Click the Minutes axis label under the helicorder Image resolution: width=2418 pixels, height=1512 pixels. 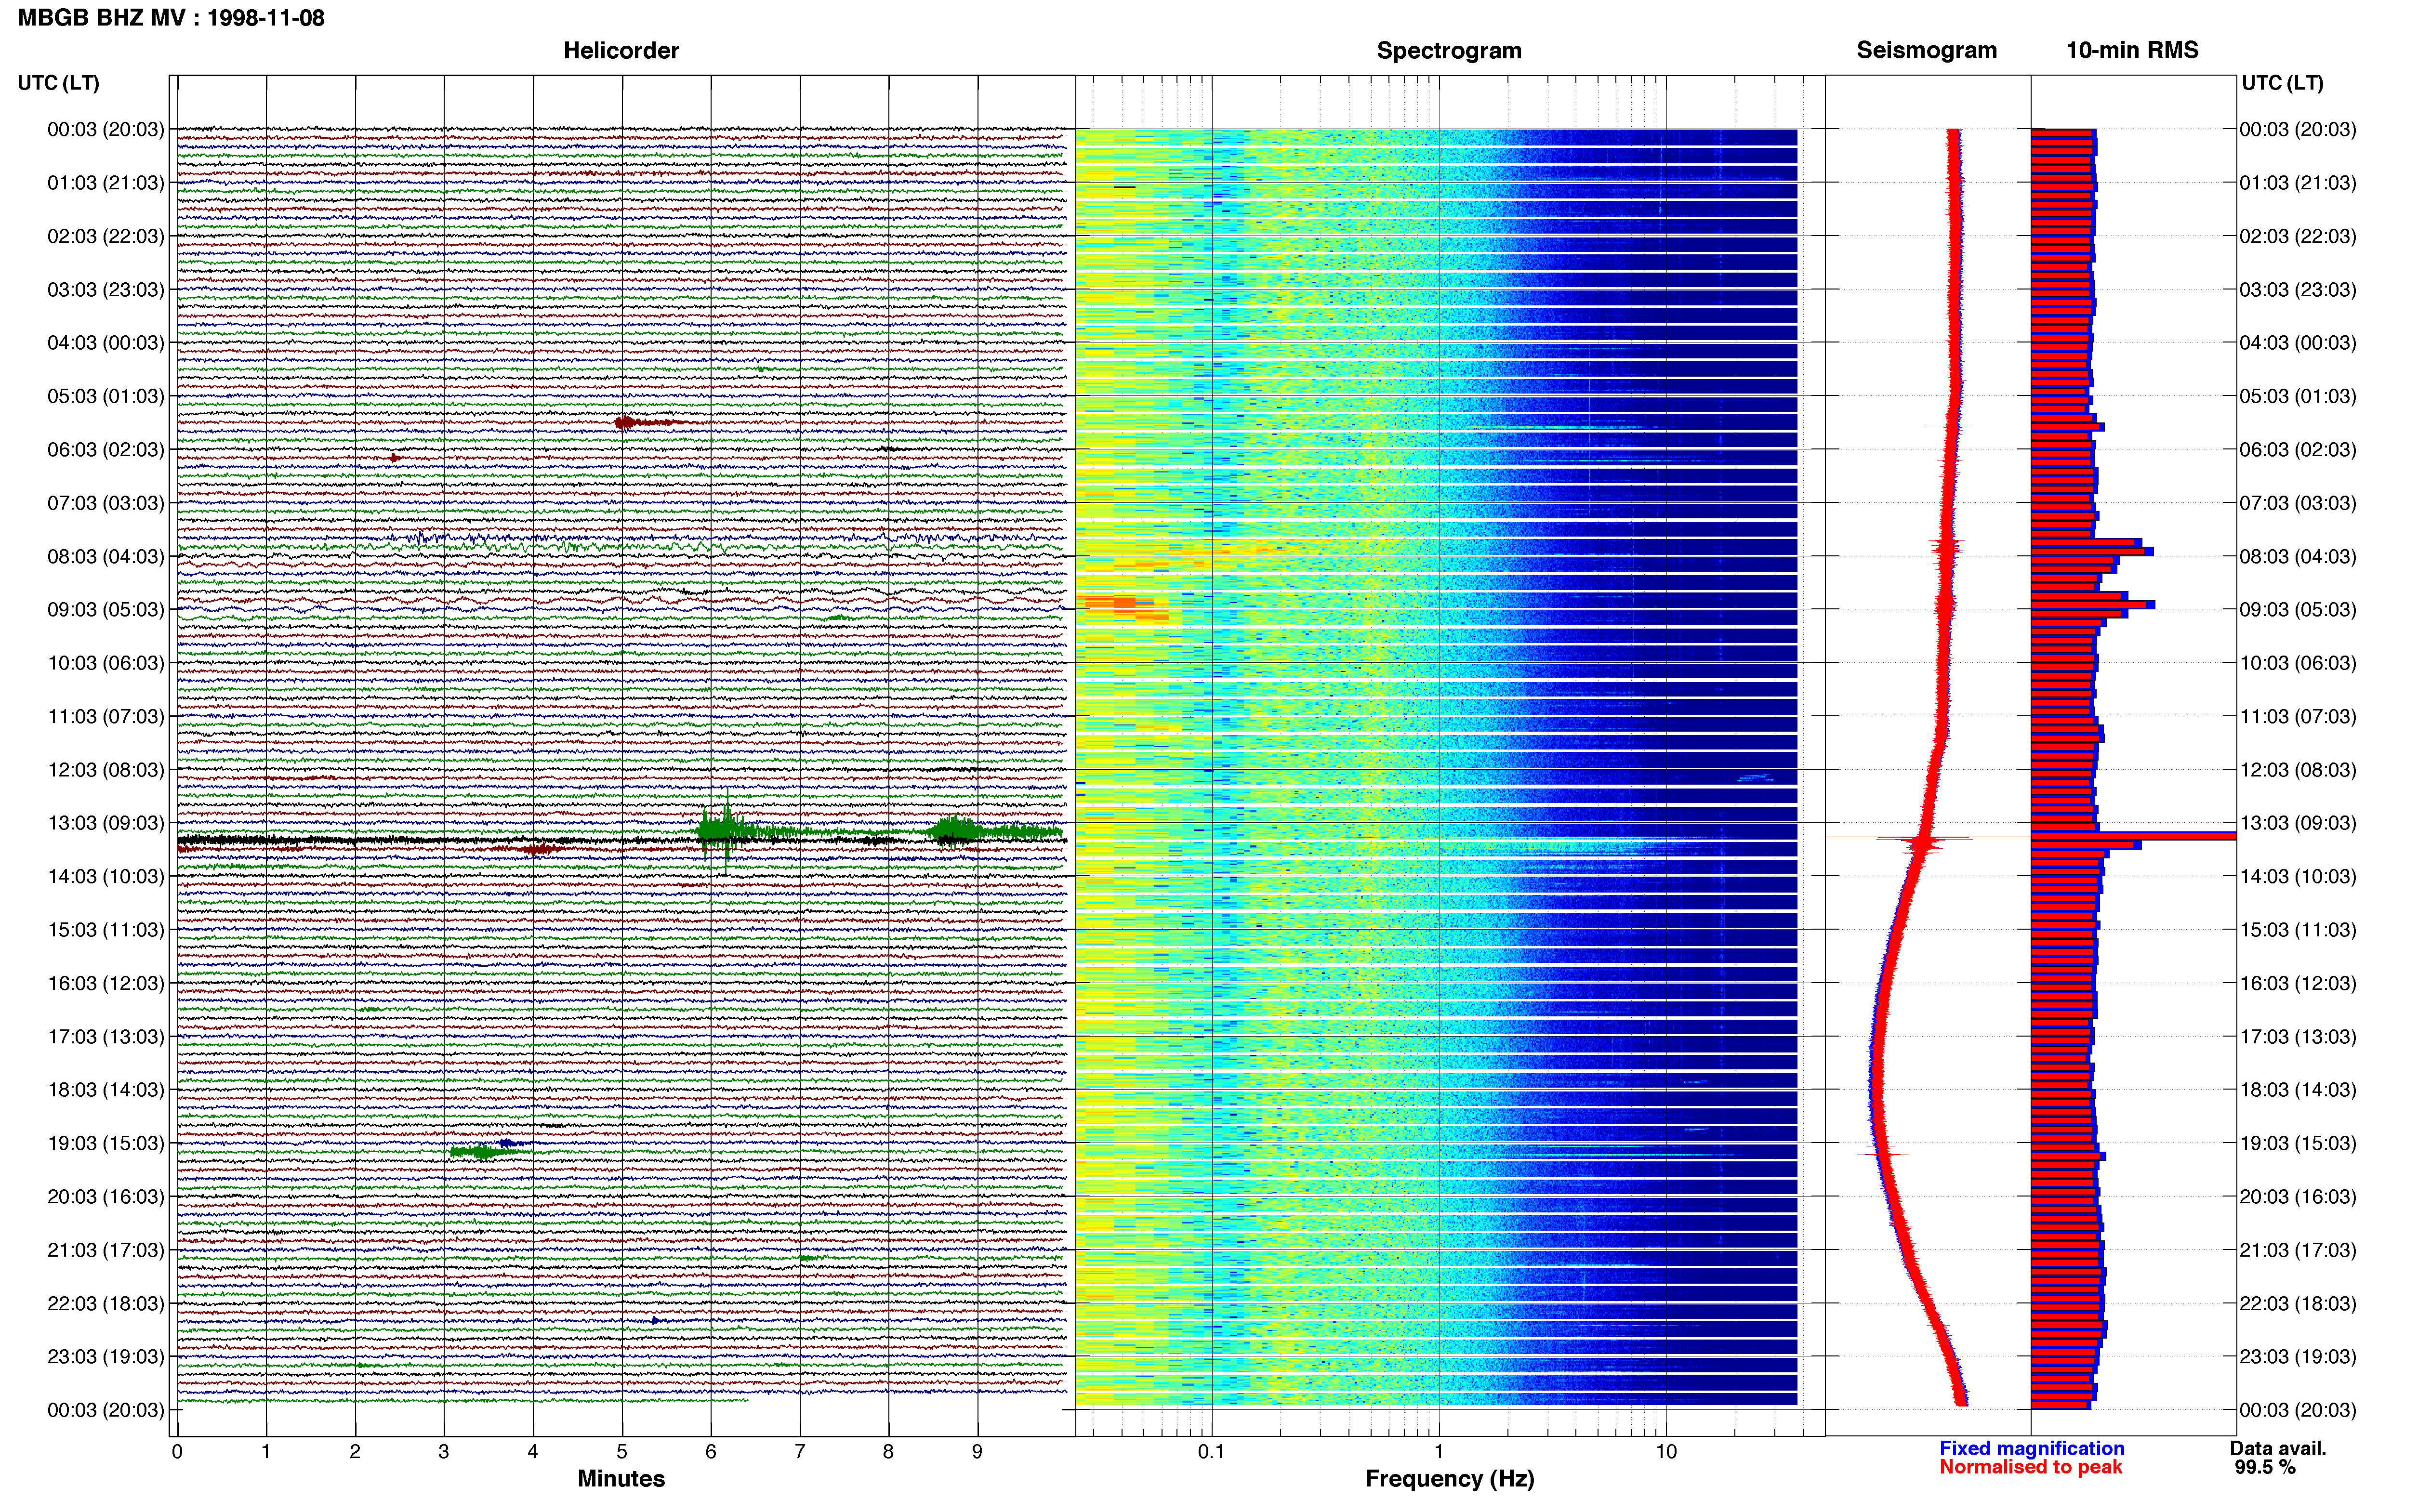[x=621, y=1478]
